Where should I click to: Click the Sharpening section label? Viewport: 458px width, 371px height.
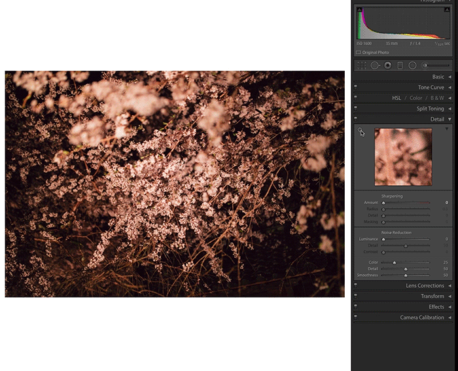point(392,196)
